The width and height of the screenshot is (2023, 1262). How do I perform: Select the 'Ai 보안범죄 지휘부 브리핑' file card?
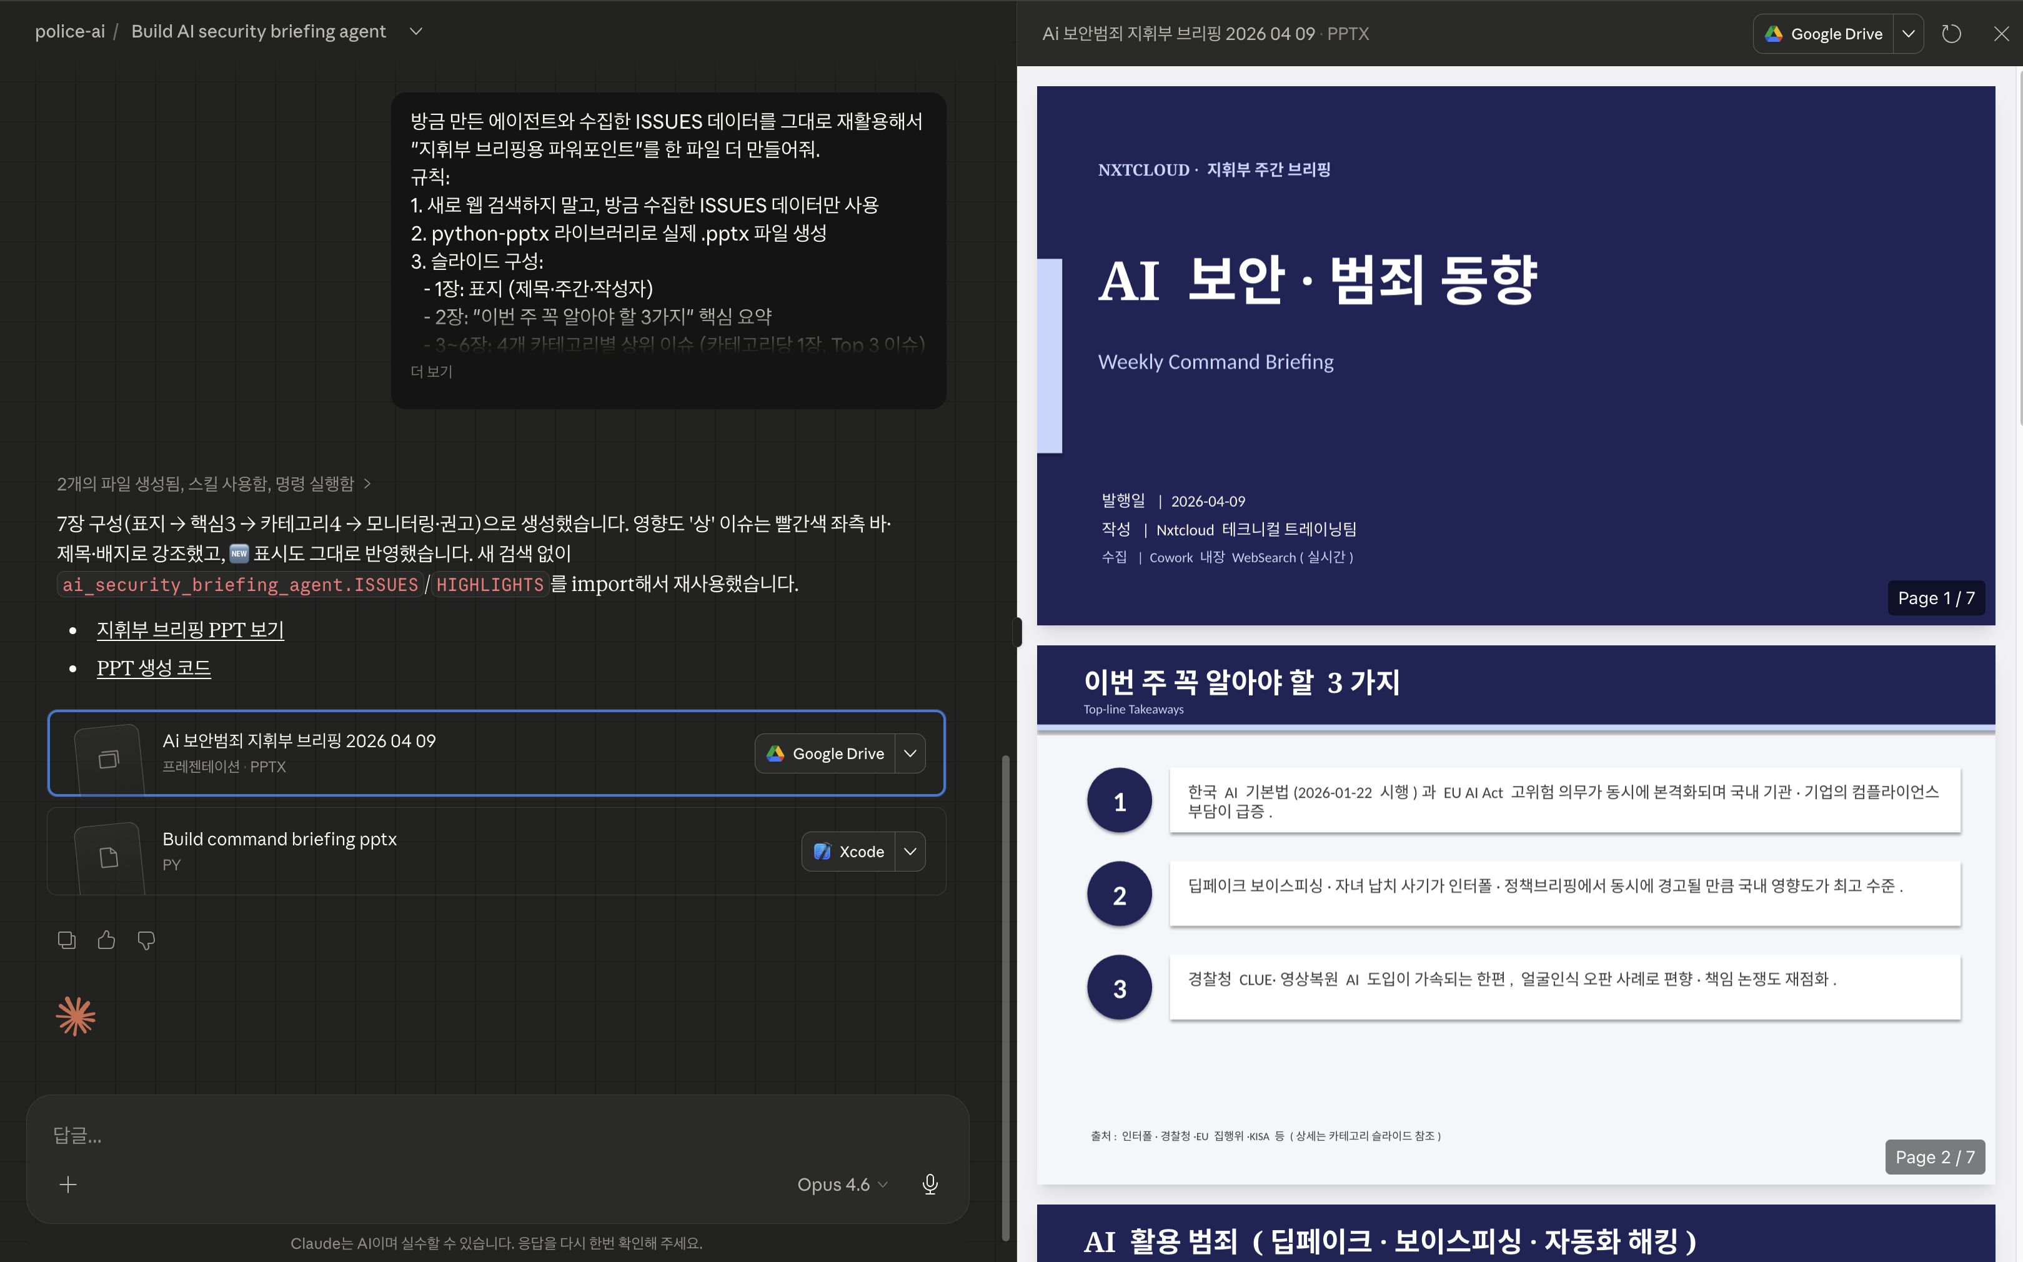pyautogui.click(x=497, y=753)
